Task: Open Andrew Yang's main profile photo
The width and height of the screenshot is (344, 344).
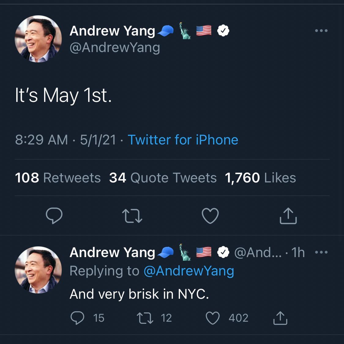Action: pos(38,39)
